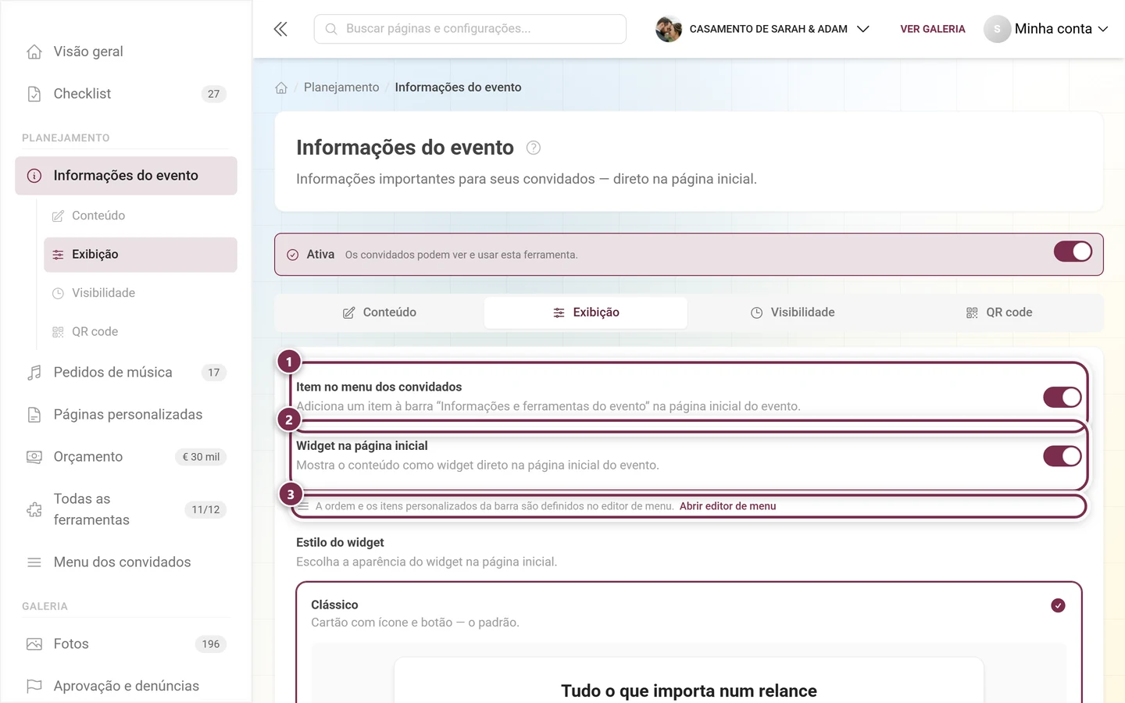The width and height of the screenshot is (1125, 703).
Task: Open help question-mark icon beside page title
Action: pos(534,148)
